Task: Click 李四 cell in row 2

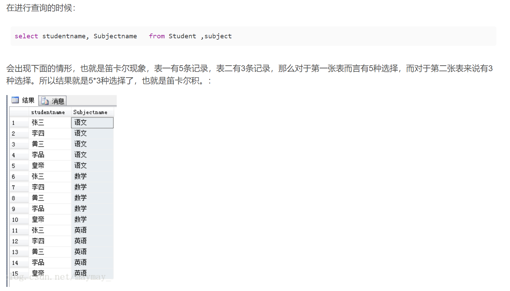Action: 50,133
